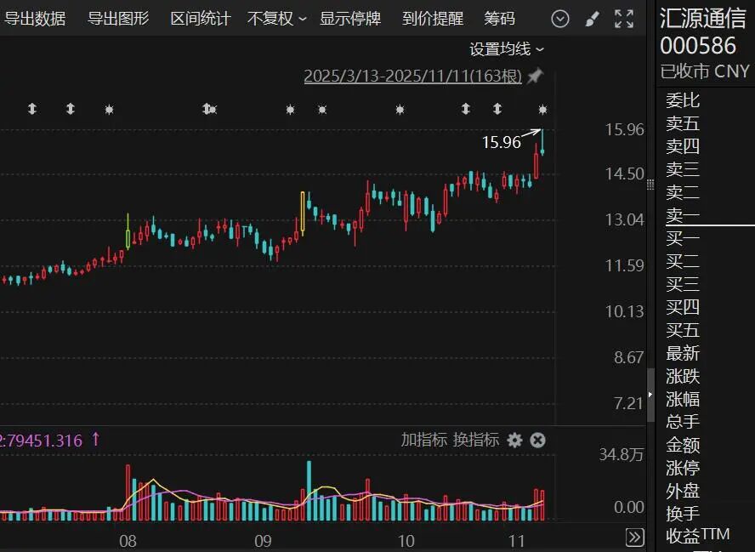The height and width of the screenshot is (552, 755).
Task: Click the 2025/3/13-2025/11/11 date range link
Action: tap(414, 76)
